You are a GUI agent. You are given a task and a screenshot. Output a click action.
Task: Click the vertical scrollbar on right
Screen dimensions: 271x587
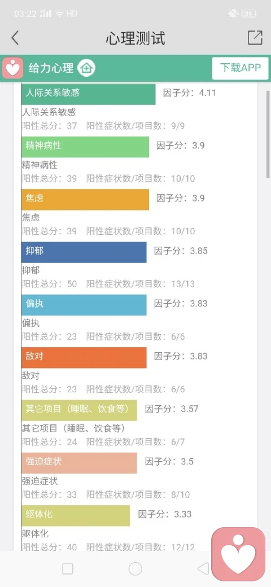(268, 134)
